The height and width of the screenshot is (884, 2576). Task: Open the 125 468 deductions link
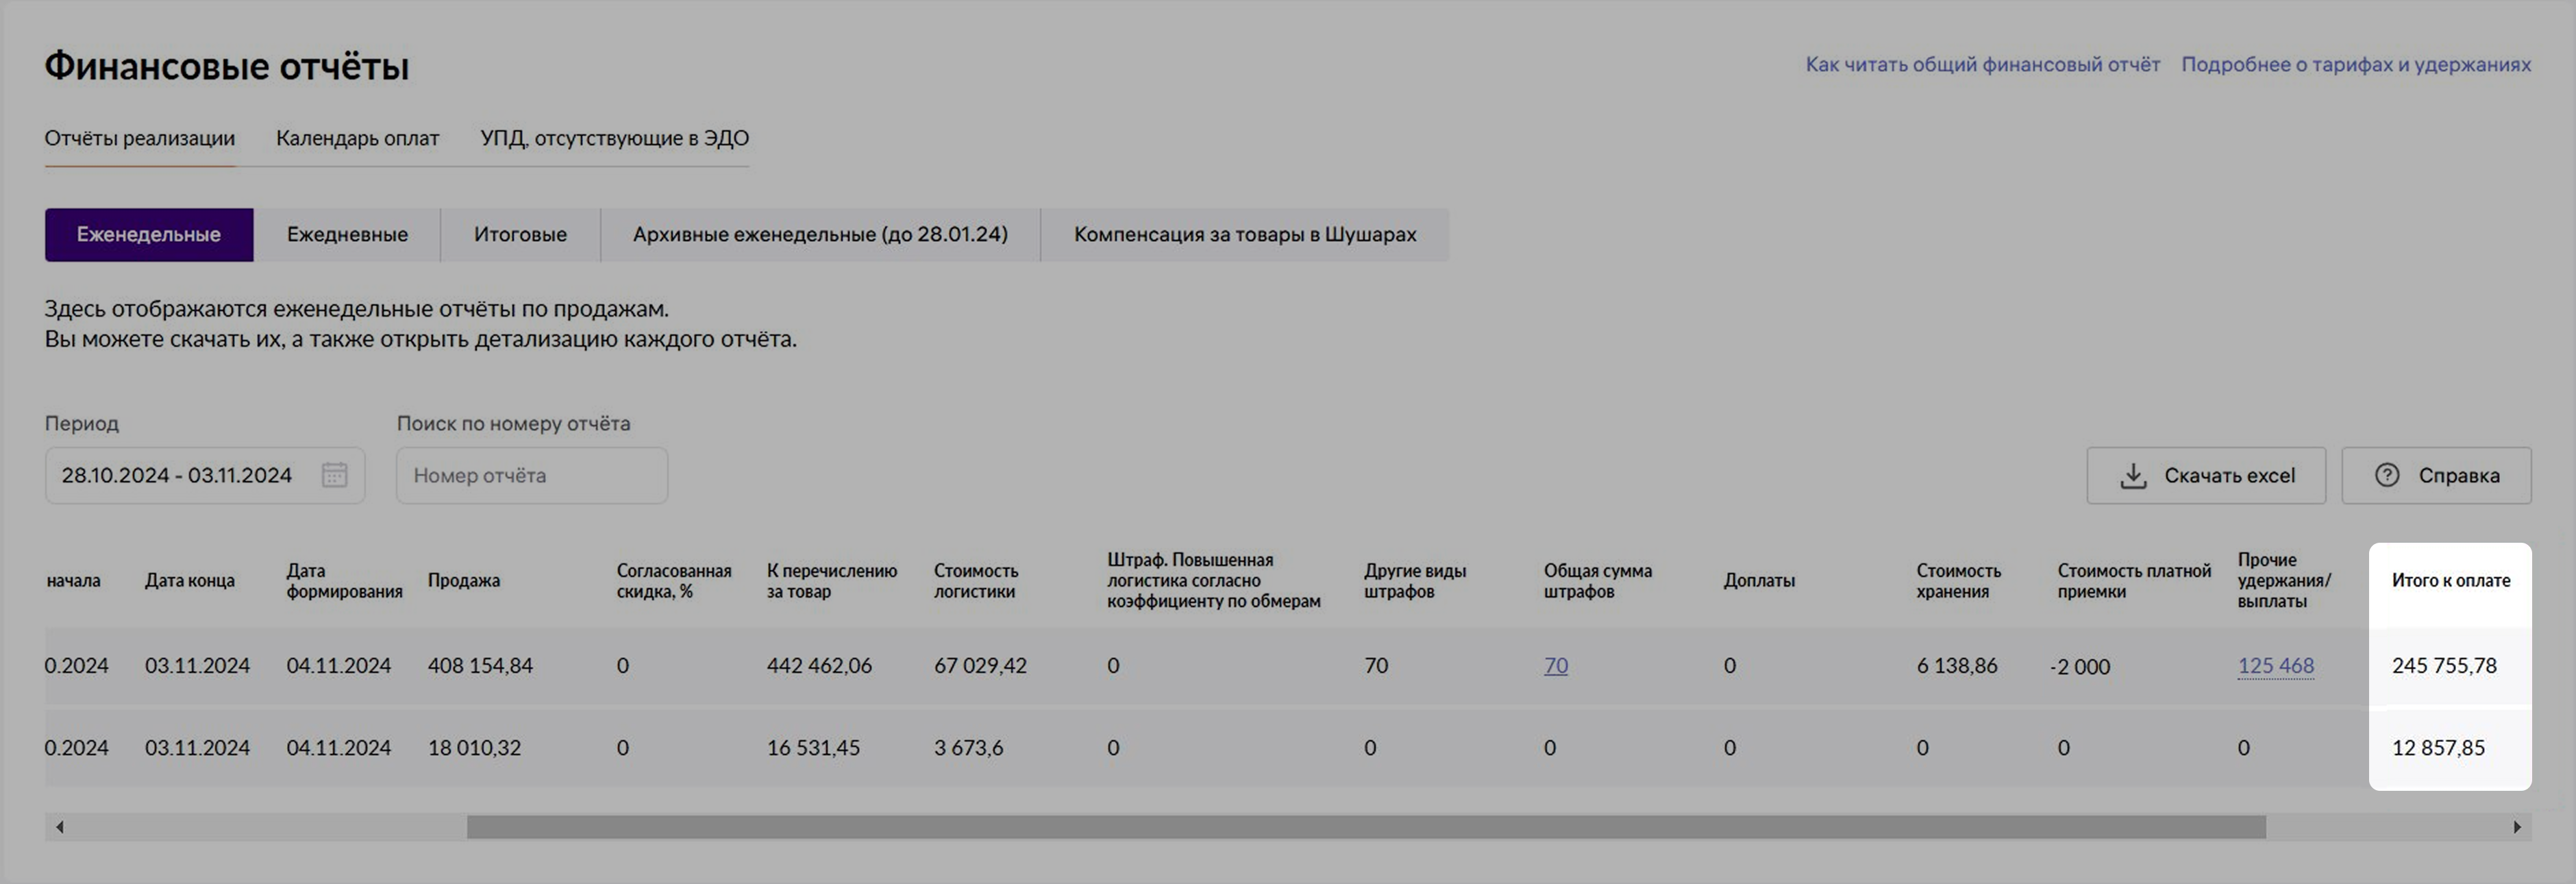(x=2276, y=666)
